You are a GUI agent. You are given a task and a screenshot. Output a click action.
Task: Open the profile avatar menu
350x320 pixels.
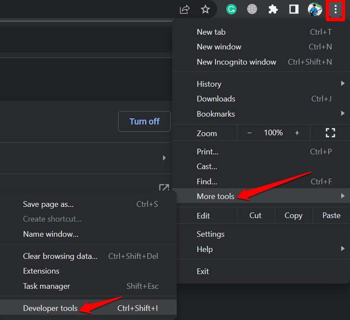(315, 10)
